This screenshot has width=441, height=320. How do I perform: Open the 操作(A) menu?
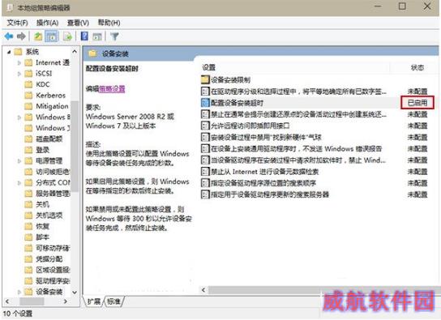point(47,23)
